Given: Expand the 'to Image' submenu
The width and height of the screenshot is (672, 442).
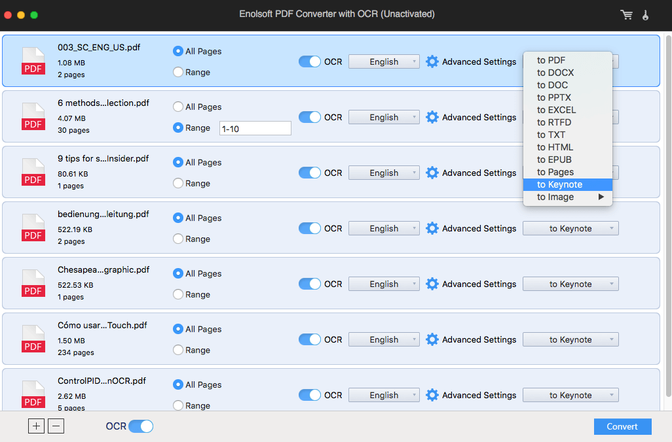Looking at the screenshot, I should coord(567,197).
